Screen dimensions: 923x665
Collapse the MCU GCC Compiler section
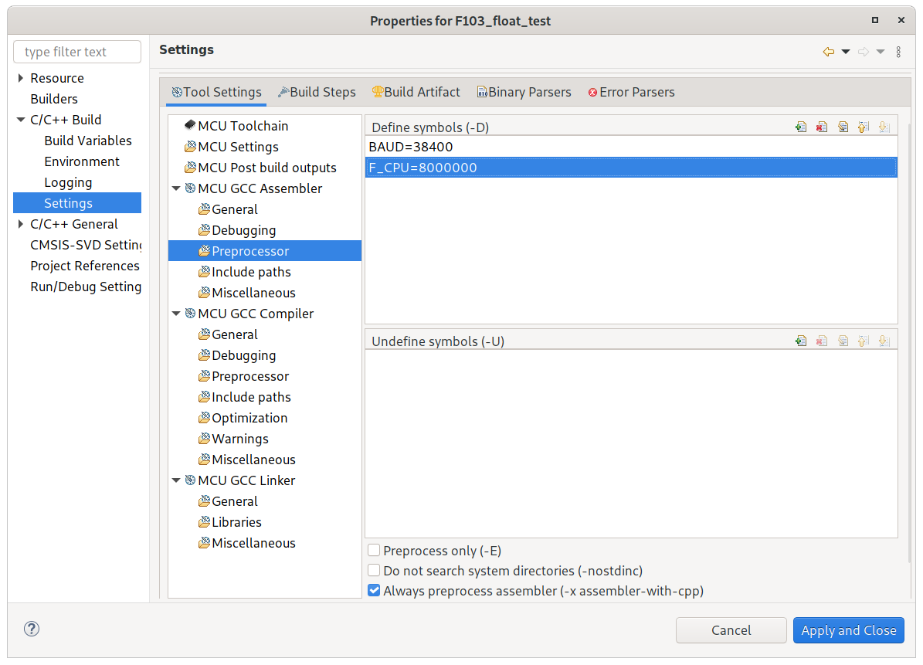[177, 314]
